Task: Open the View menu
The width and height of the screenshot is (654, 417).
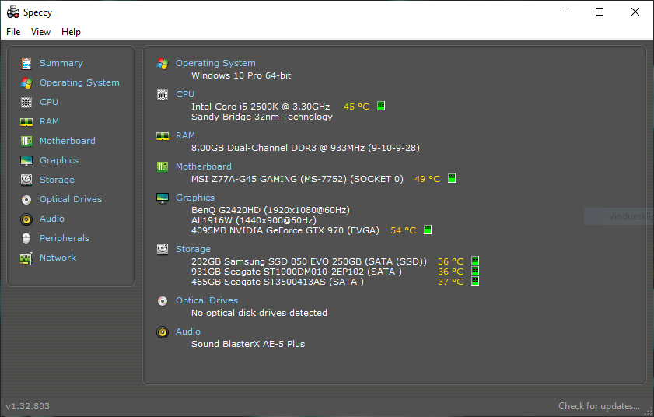Action: point(41,32)
